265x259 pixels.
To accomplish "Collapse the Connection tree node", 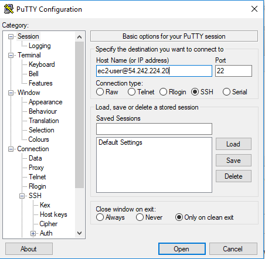I will 11,149.
